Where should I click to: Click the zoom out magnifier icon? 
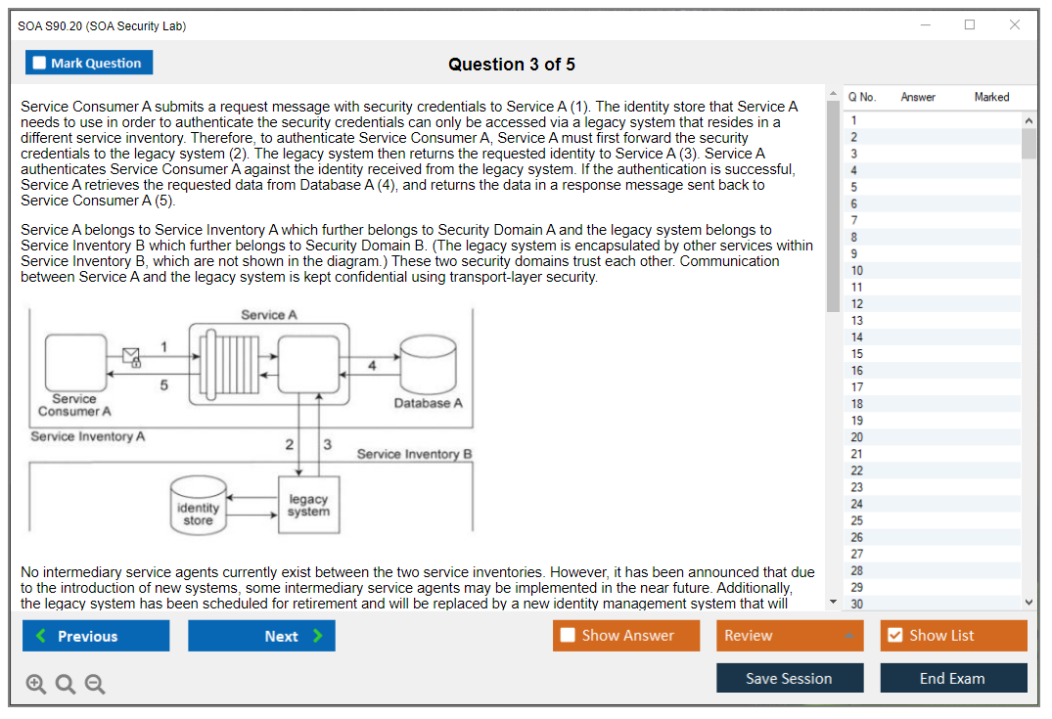coord(95,685)
